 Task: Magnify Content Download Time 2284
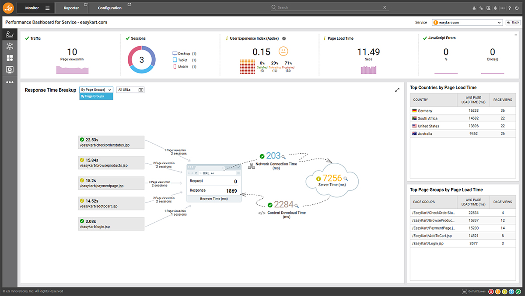(x=296, y=205)
